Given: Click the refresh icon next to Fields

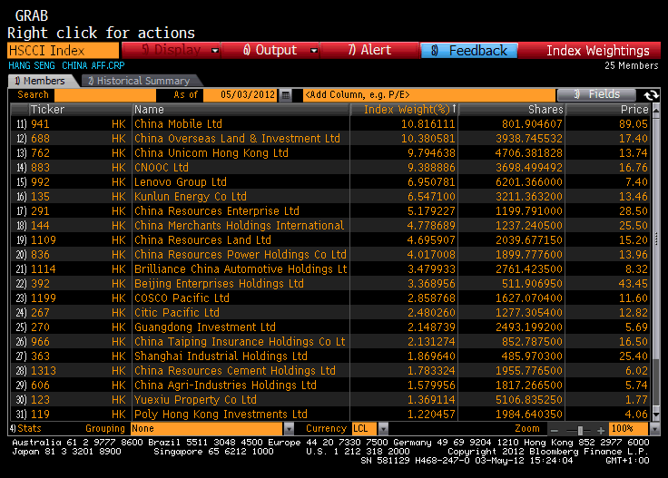Looking at the screenshot, I should [x=650, y=95].
